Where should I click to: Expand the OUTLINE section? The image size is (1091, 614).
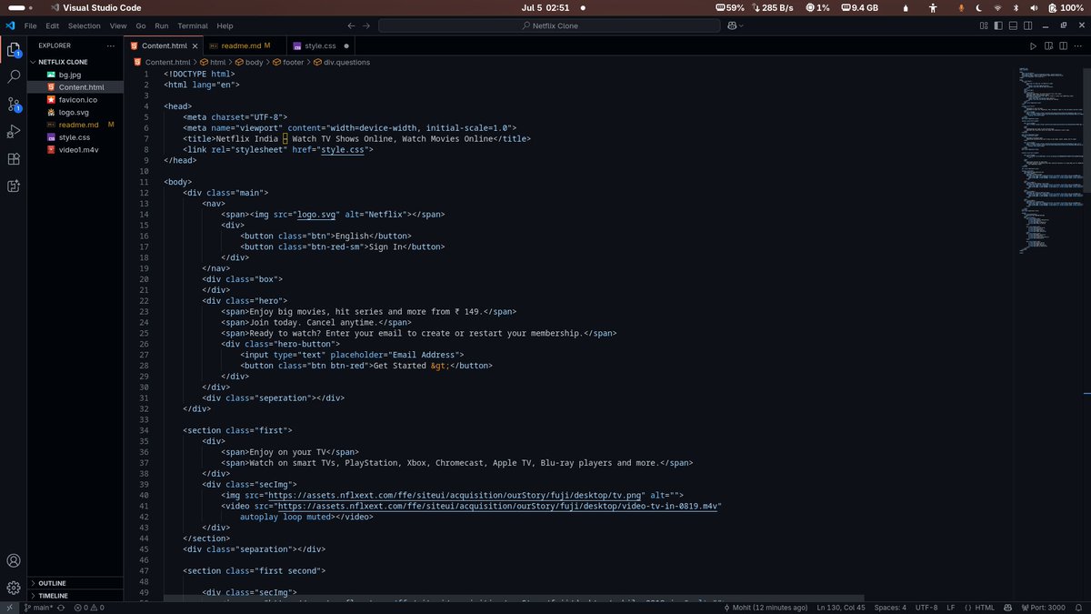click(x=75, y=583)
